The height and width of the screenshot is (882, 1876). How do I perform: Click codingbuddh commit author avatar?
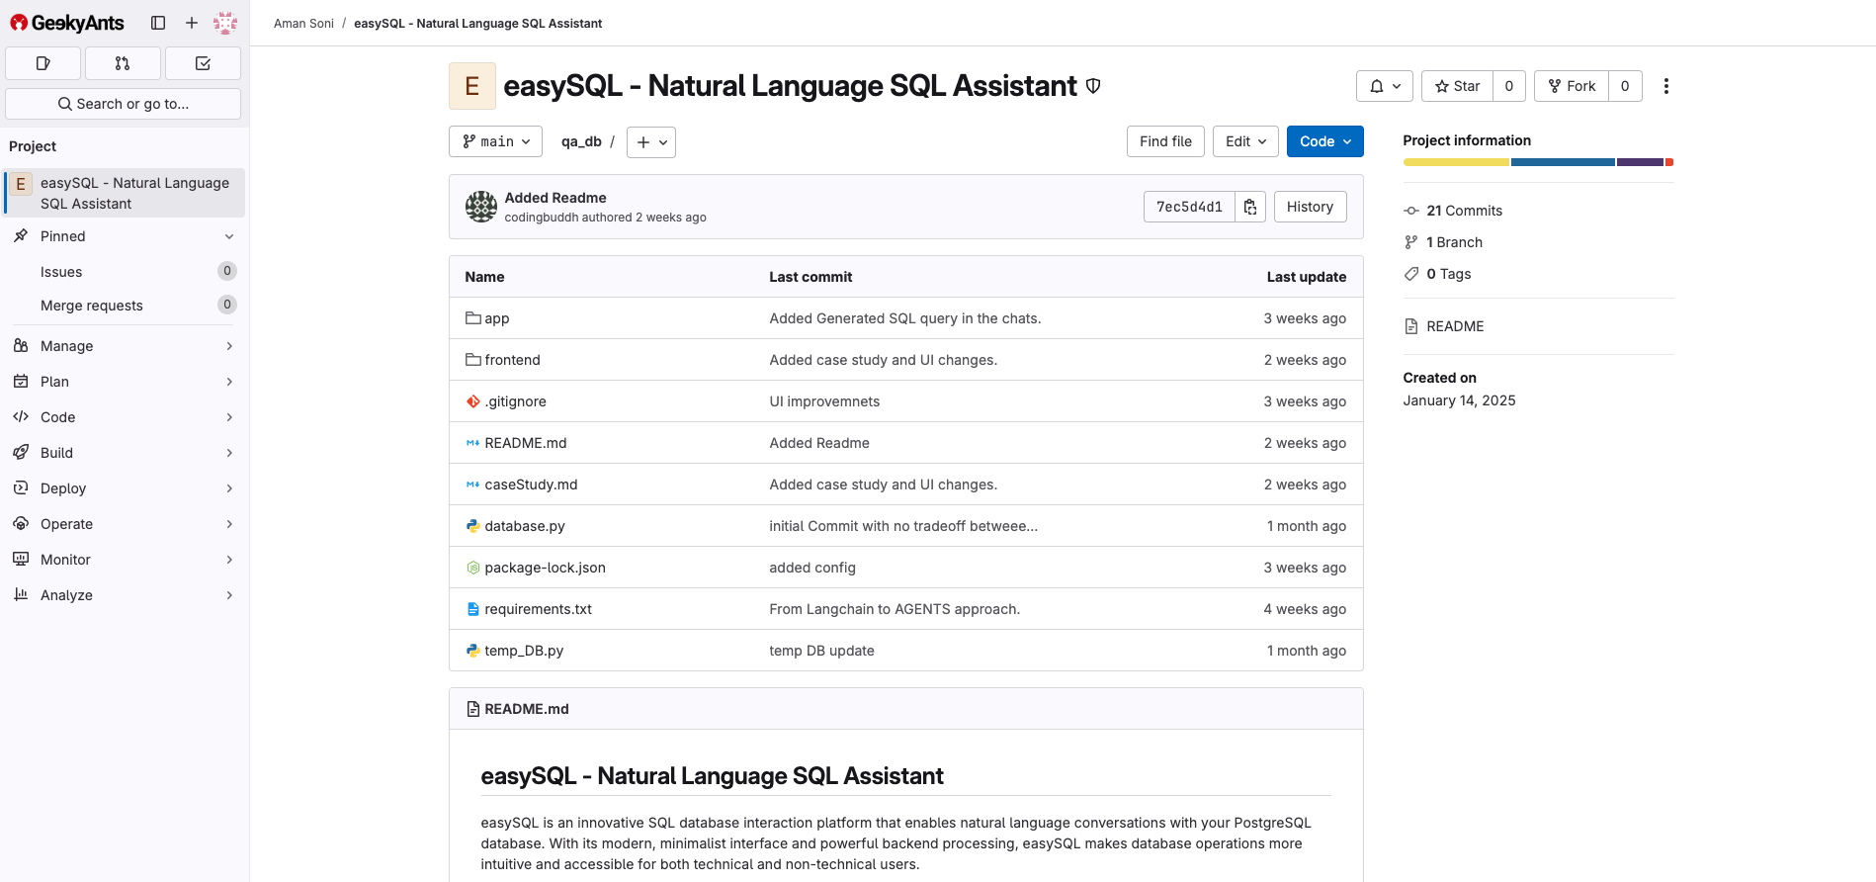tap(481, 207)
